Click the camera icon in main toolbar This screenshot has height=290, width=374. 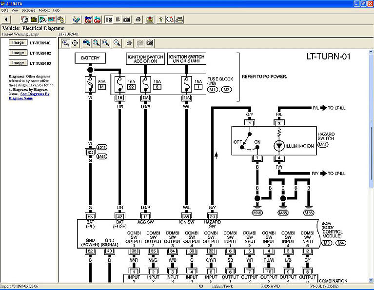pos(126,19)
